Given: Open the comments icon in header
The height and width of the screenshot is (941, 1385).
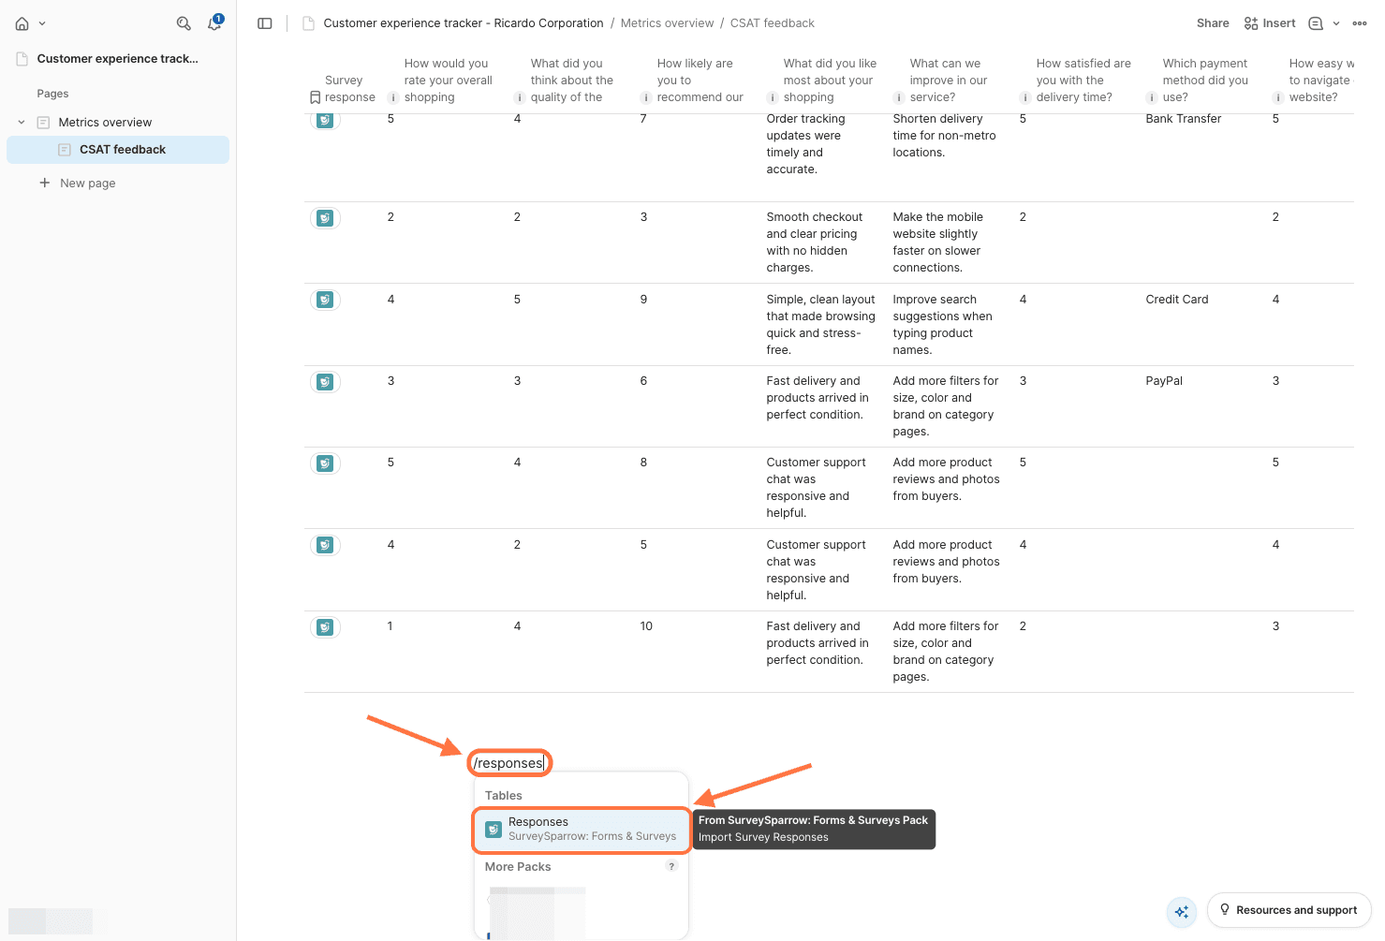Looking at the screenshot, I should click(x=1316, y=23).
